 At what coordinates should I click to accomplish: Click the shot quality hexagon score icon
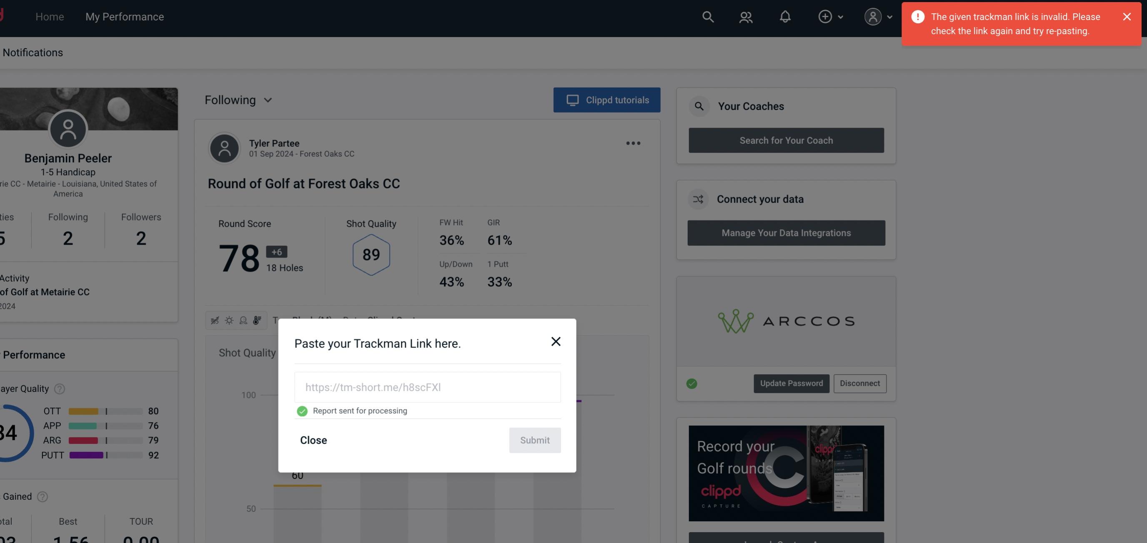[370, 254]
